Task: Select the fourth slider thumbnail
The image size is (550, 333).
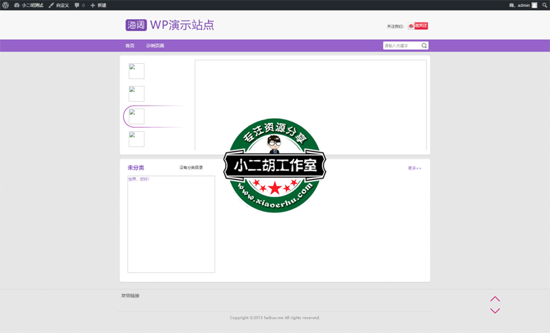Action: [137, 139]
